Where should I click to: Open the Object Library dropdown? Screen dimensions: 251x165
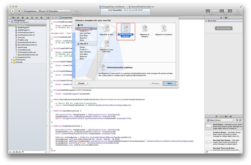(220, 120)
